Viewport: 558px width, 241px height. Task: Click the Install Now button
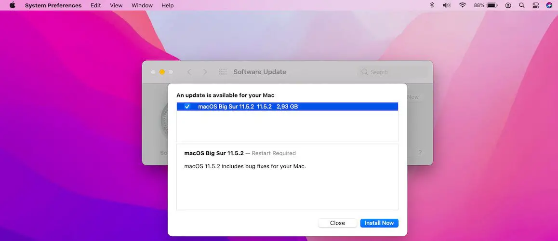pyautogui.click(x=379, y=223)
